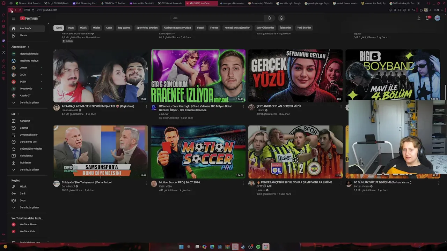Open the Umut Aksakallı channel link
Image resolution: width=447 pixels, height=251 pixels.
(x=70, y=110)
